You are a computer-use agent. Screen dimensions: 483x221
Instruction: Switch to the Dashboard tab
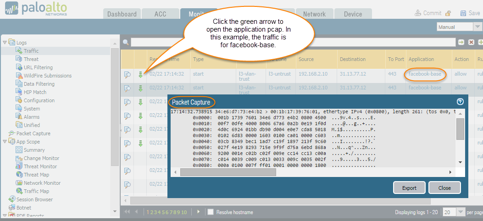click(x=122, y=14)
